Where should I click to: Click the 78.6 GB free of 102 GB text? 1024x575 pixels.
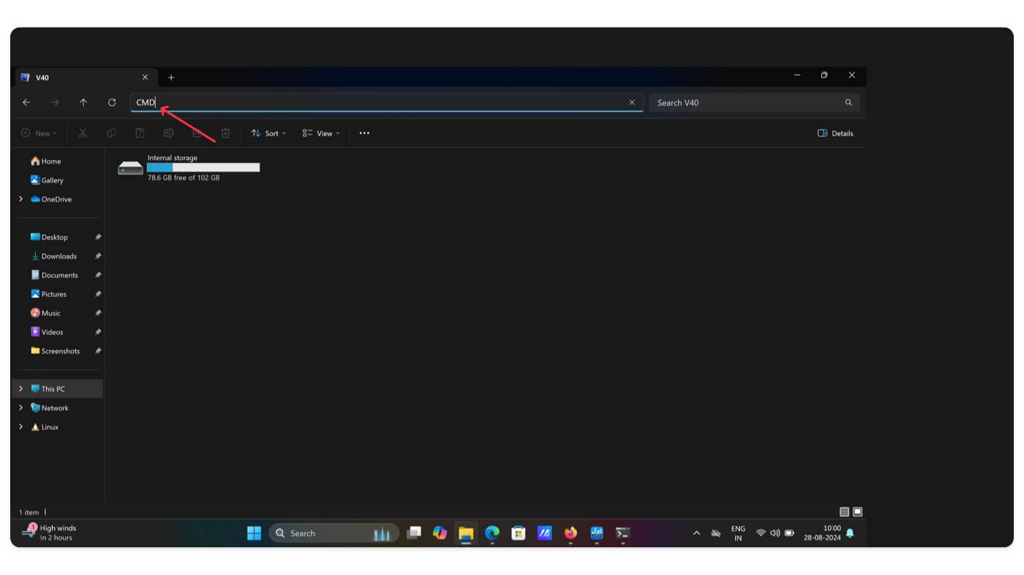point(184,178)
